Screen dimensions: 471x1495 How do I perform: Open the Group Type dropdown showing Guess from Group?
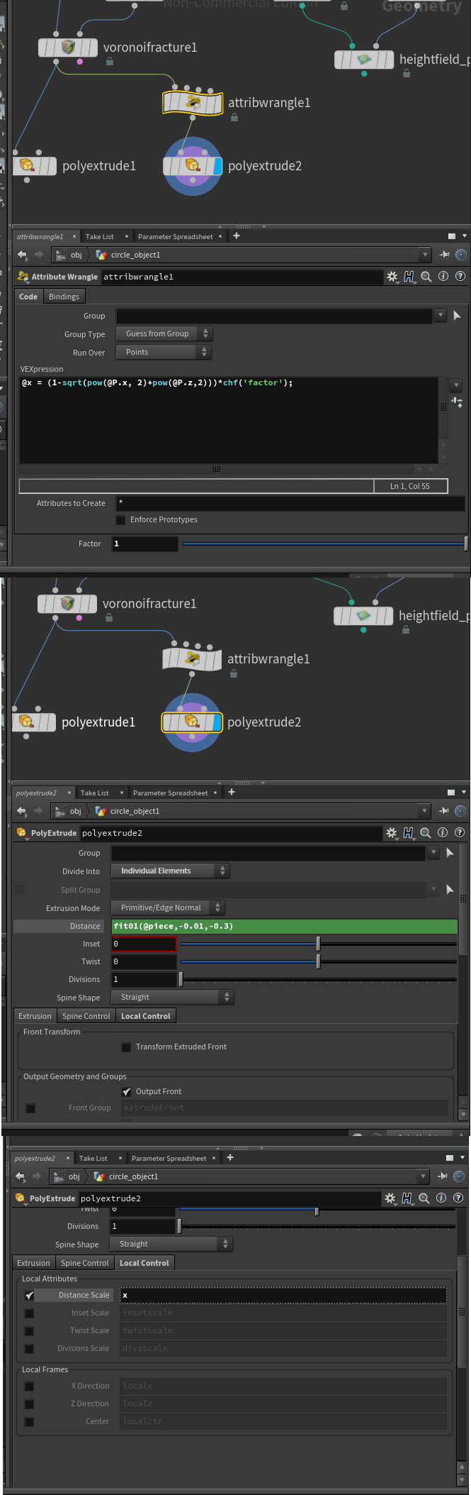pos(164,333)
